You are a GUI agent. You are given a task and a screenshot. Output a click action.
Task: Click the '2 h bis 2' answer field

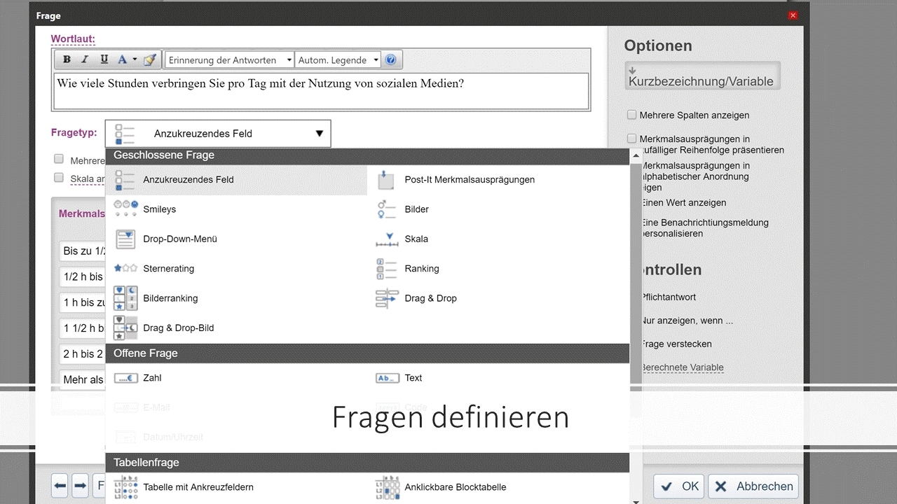83,354
